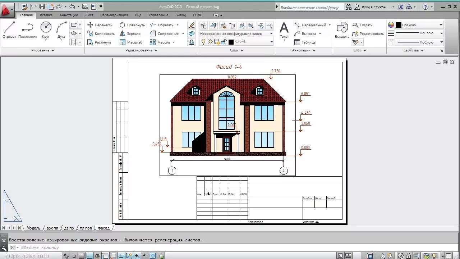Open the Параллельный dimension dropdown arrow

330,25
